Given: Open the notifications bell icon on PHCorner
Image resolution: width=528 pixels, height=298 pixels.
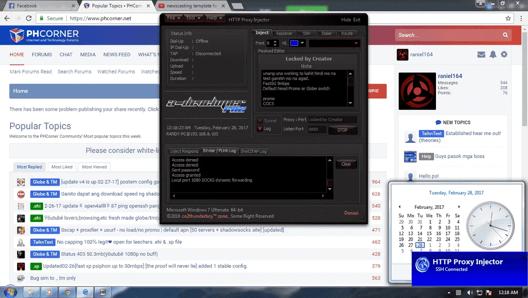Looking at the screenshot, I should pyautogui.click(x=493, y=55).
